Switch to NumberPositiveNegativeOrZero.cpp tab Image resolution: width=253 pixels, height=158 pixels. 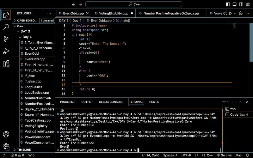(171, 13)
